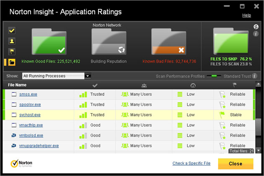
Task: Open vmtoolsd.exe file details
Action: (x=31, y=135)
